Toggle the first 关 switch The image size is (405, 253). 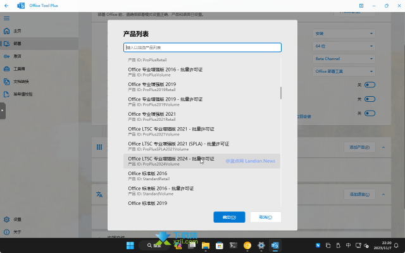370,85
